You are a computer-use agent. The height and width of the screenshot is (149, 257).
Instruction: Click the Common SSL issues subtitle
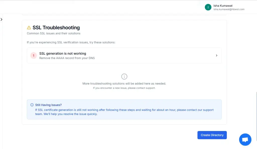point(53,33)
